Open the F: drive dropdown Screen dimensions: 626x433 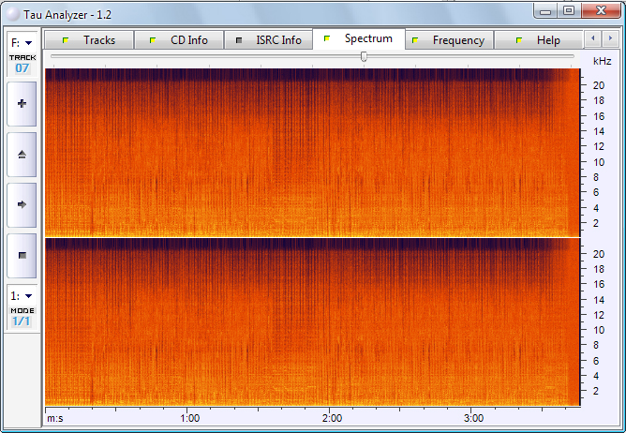point(22,42)
